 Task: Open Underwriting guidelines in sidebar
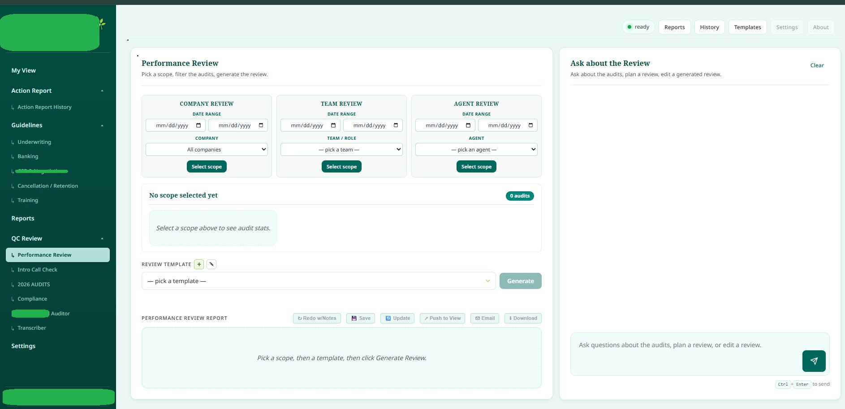click(x=34, y=142)
